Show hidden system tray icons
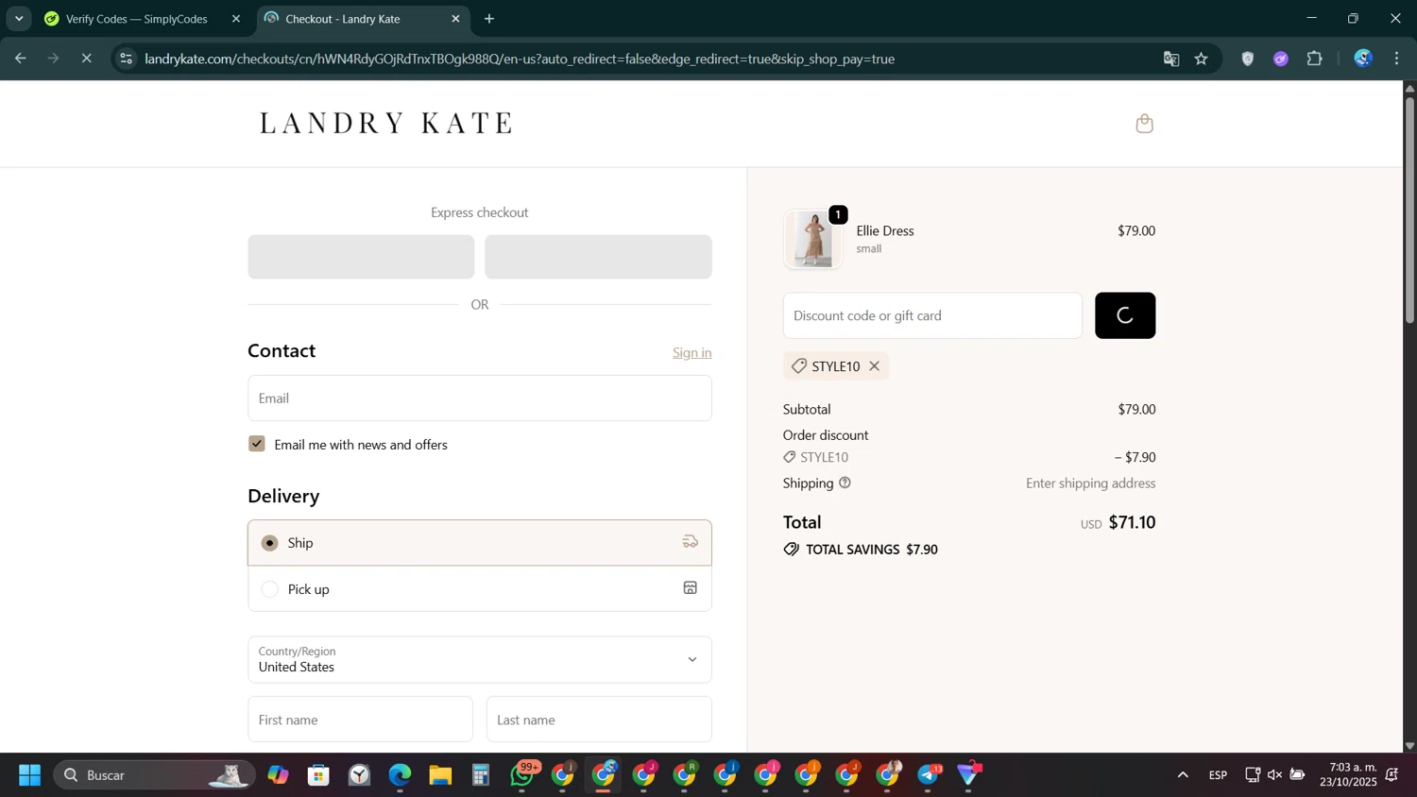Image resolution: width=1417 pixels, height=797 pixels. click(1183, 775)
